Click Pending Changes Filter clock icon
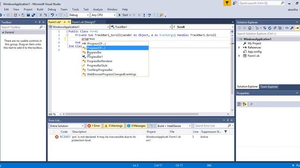 tap(257, 28)
